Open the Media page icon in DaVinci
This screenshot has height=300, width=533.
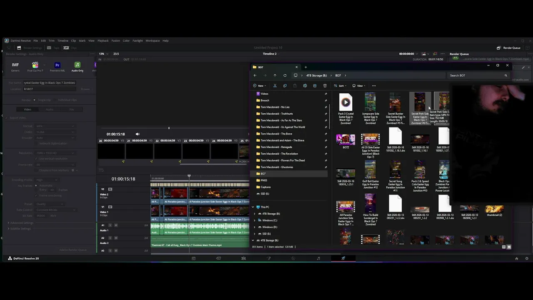click(194, 258)
